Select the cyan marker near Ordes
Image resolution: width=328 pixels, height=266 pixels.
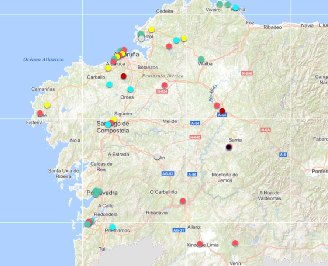(x=131, y=89)
